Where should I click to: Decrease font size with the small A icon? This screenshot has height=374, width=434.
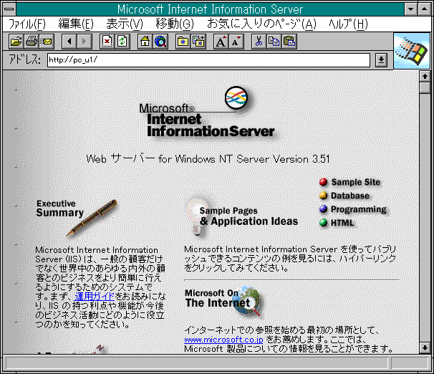236,42
